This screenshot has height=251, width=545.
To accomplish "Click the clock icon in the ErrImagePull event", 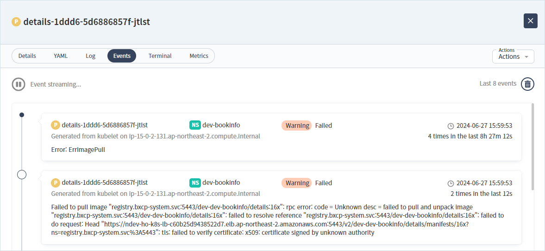I will (x=451, y=126).
